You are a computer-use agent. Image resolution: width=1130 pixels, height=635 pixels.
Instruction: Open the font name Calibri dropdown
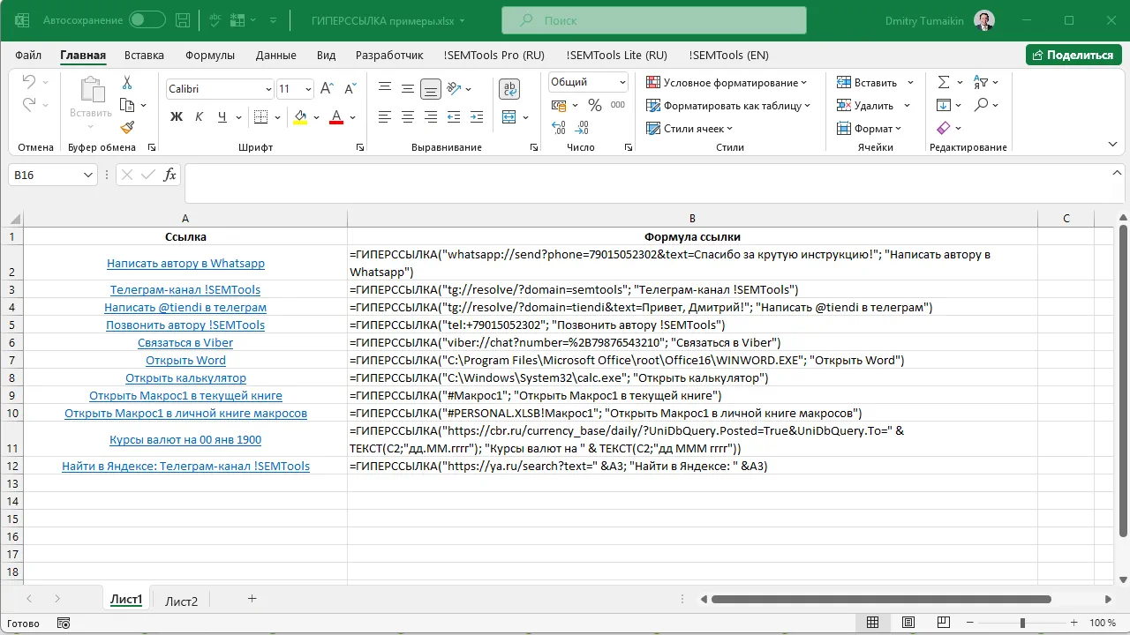(268, 89)
